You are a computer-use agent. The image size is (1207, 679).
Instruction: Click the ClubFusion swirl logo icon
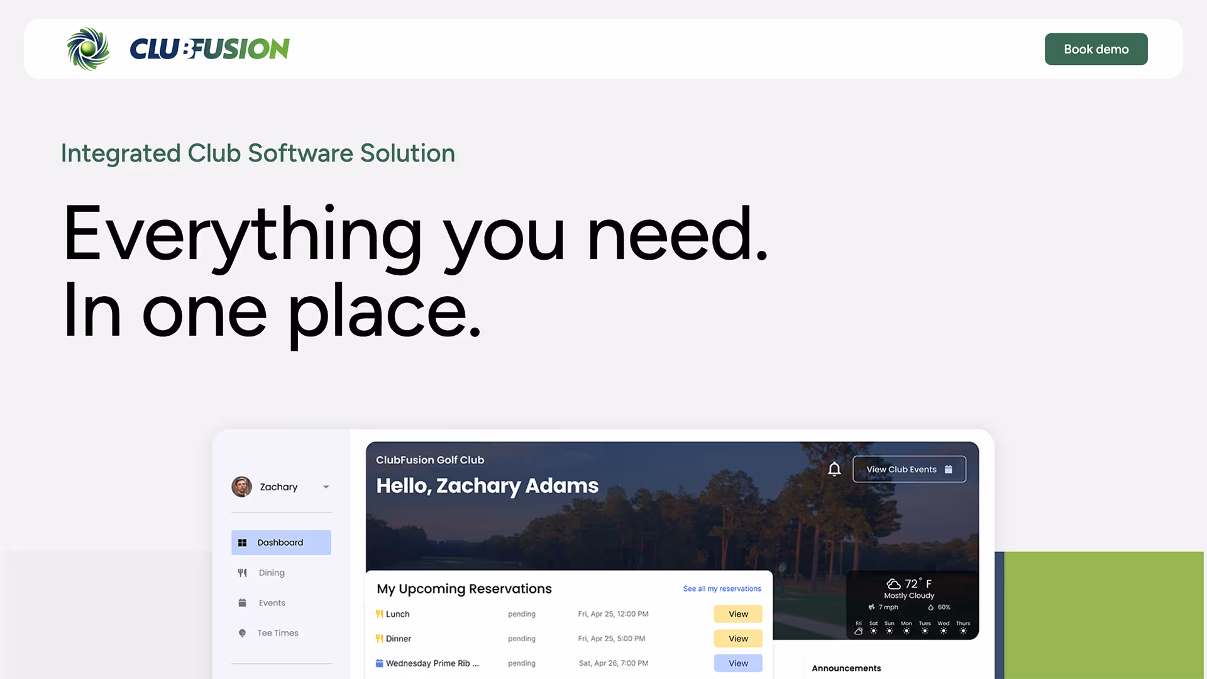(x=88, y=49)
